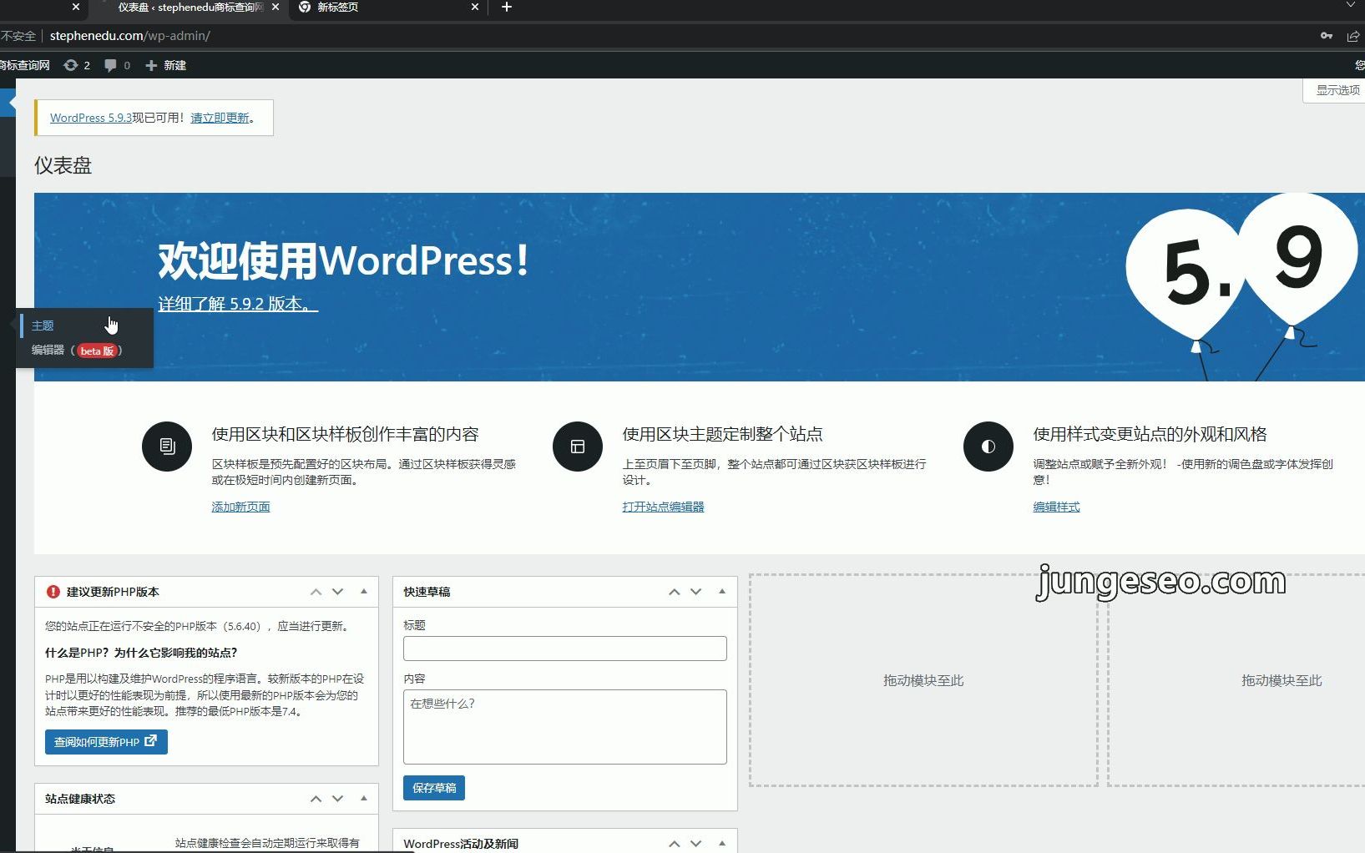Click the draft content textarea
This screenshot has height=853, width=1365.
[565, 727]
